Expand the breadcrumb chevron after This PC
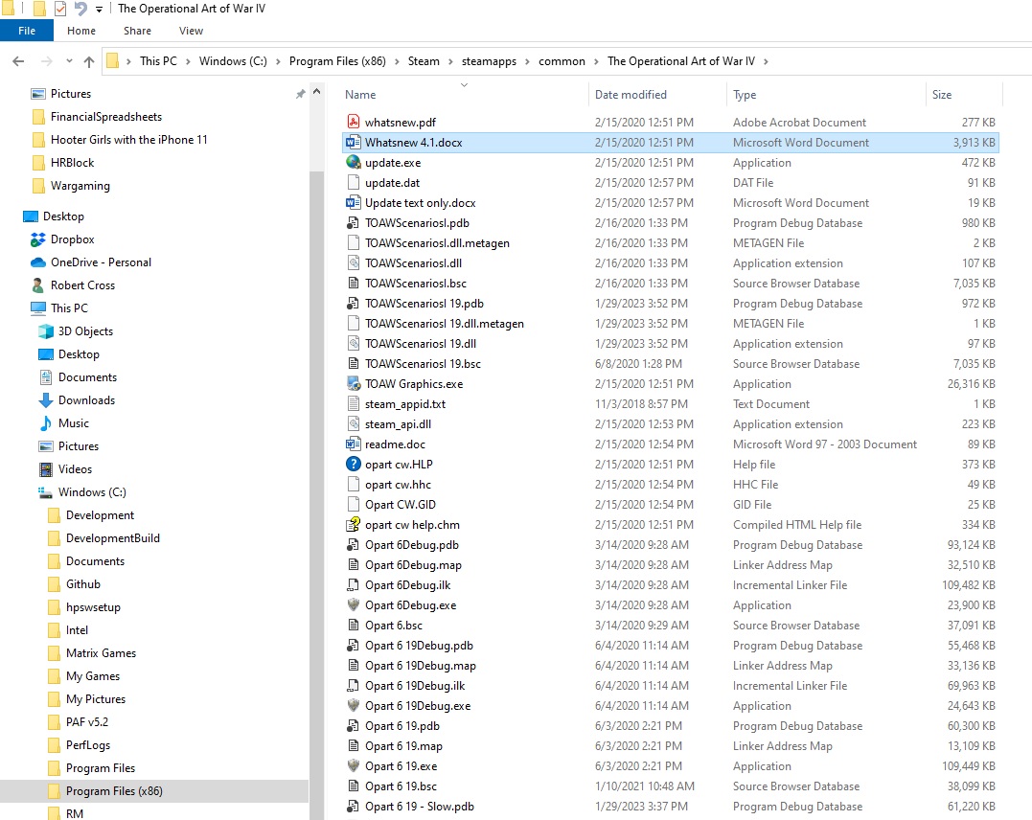 coord(188,61)
